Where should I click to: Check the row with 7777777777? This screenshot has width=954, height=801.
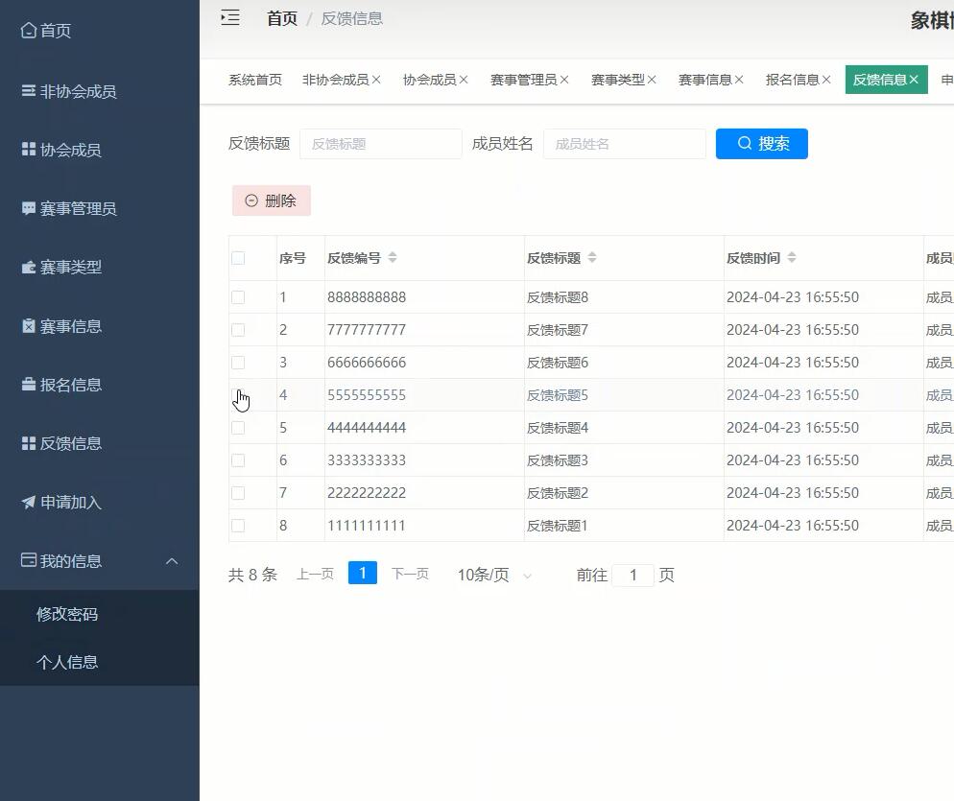pos(238,330)
